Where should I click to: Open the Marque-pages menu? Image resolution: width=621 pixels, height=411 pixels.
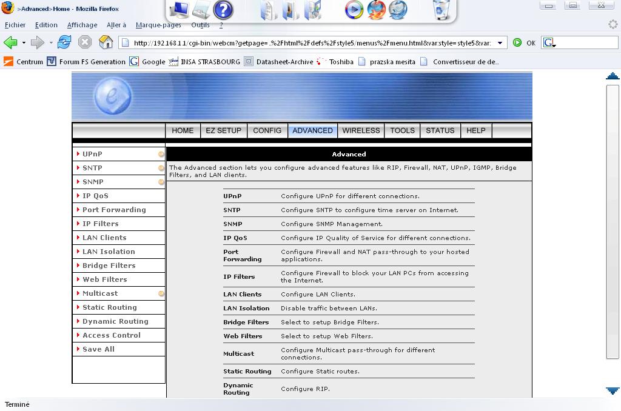158,25
